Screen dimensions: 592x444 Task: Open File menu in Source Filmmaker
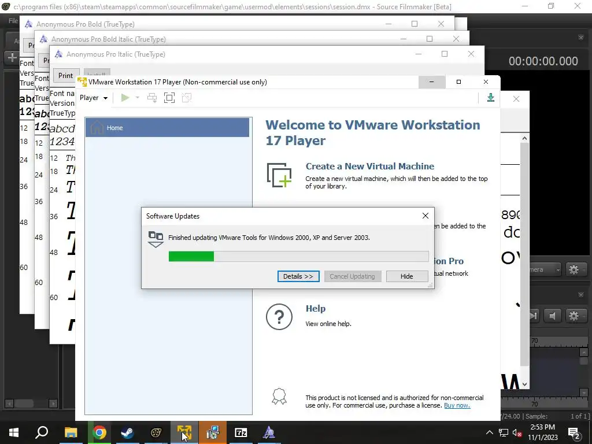(x=13, y=21)
